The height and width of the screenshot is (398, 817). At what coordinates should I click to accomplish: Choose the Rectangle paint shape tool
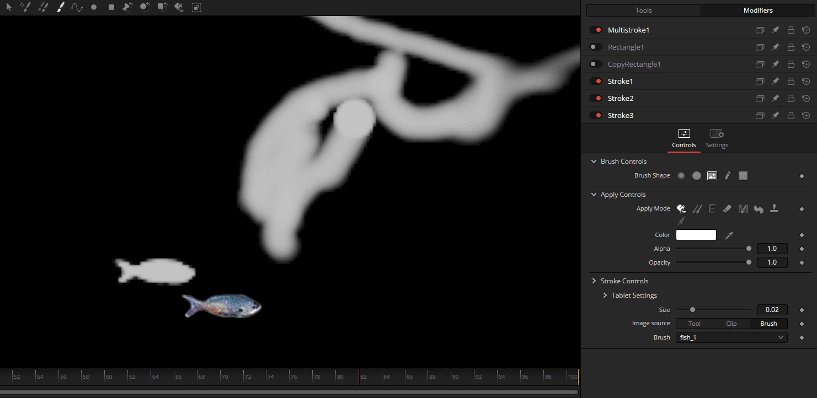point(111,7)
